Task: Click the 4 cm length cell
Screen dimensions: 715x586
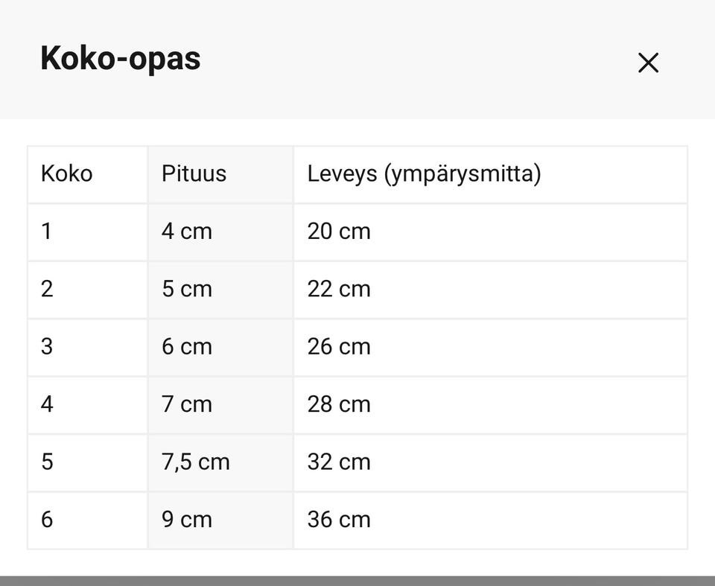Action: point(220,232)
